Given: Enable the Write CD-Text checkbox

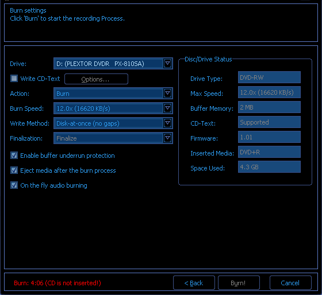Looking at the screenshot, I should [14, 79].
